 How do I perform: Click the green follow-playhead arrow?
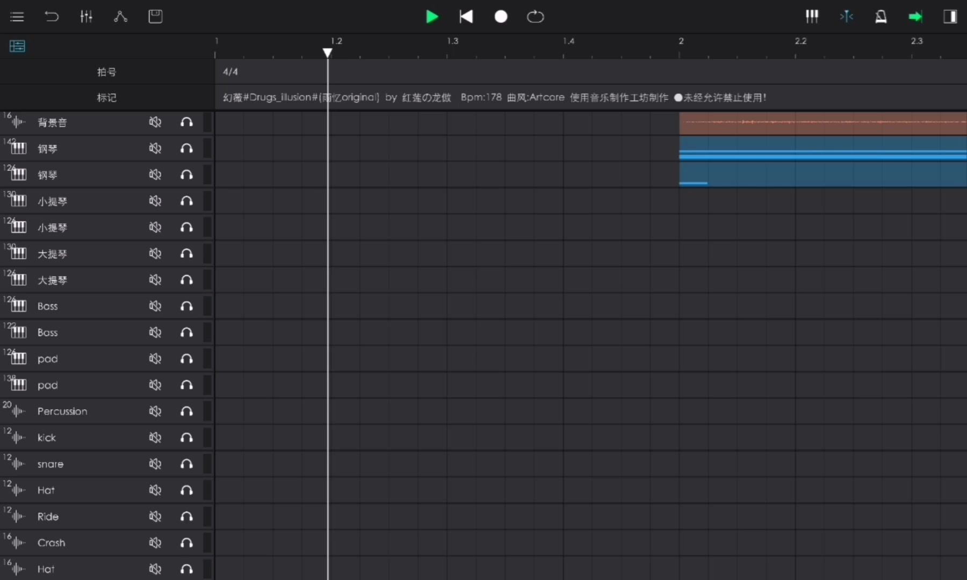[x=915, y=17]
